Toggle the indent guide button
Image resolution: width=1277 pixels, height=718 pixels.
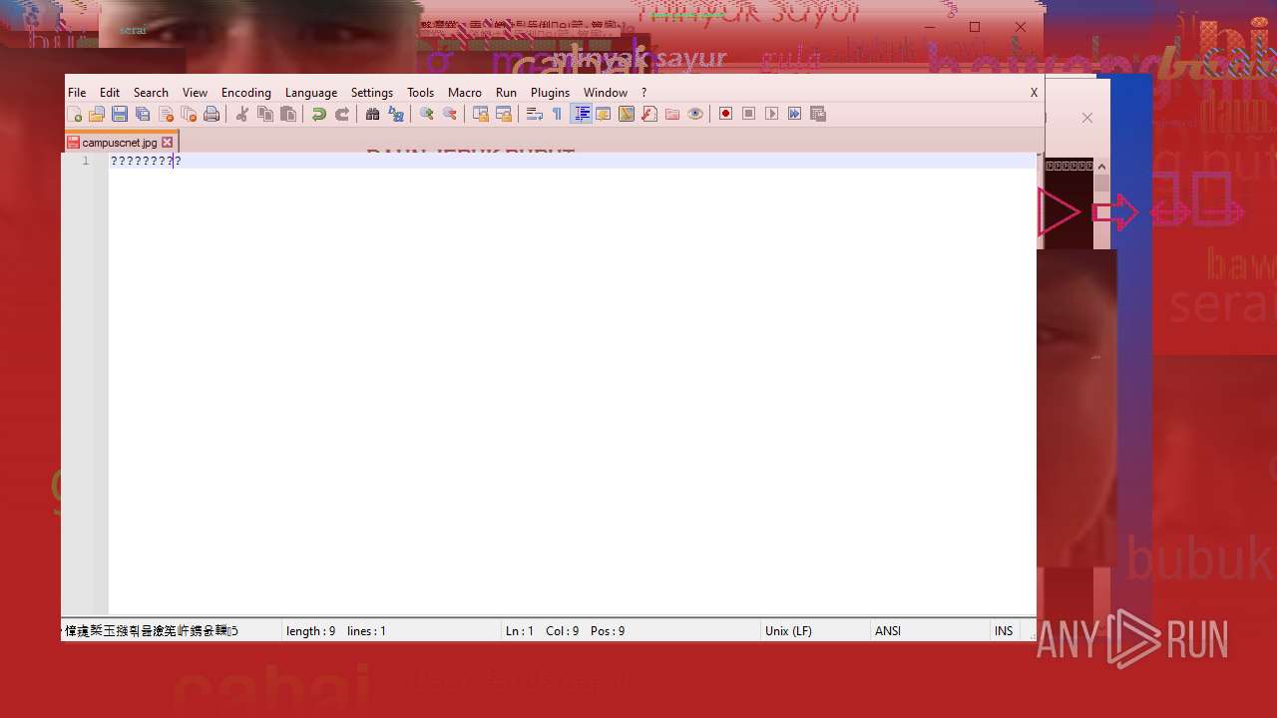click(x=581, y=114)
